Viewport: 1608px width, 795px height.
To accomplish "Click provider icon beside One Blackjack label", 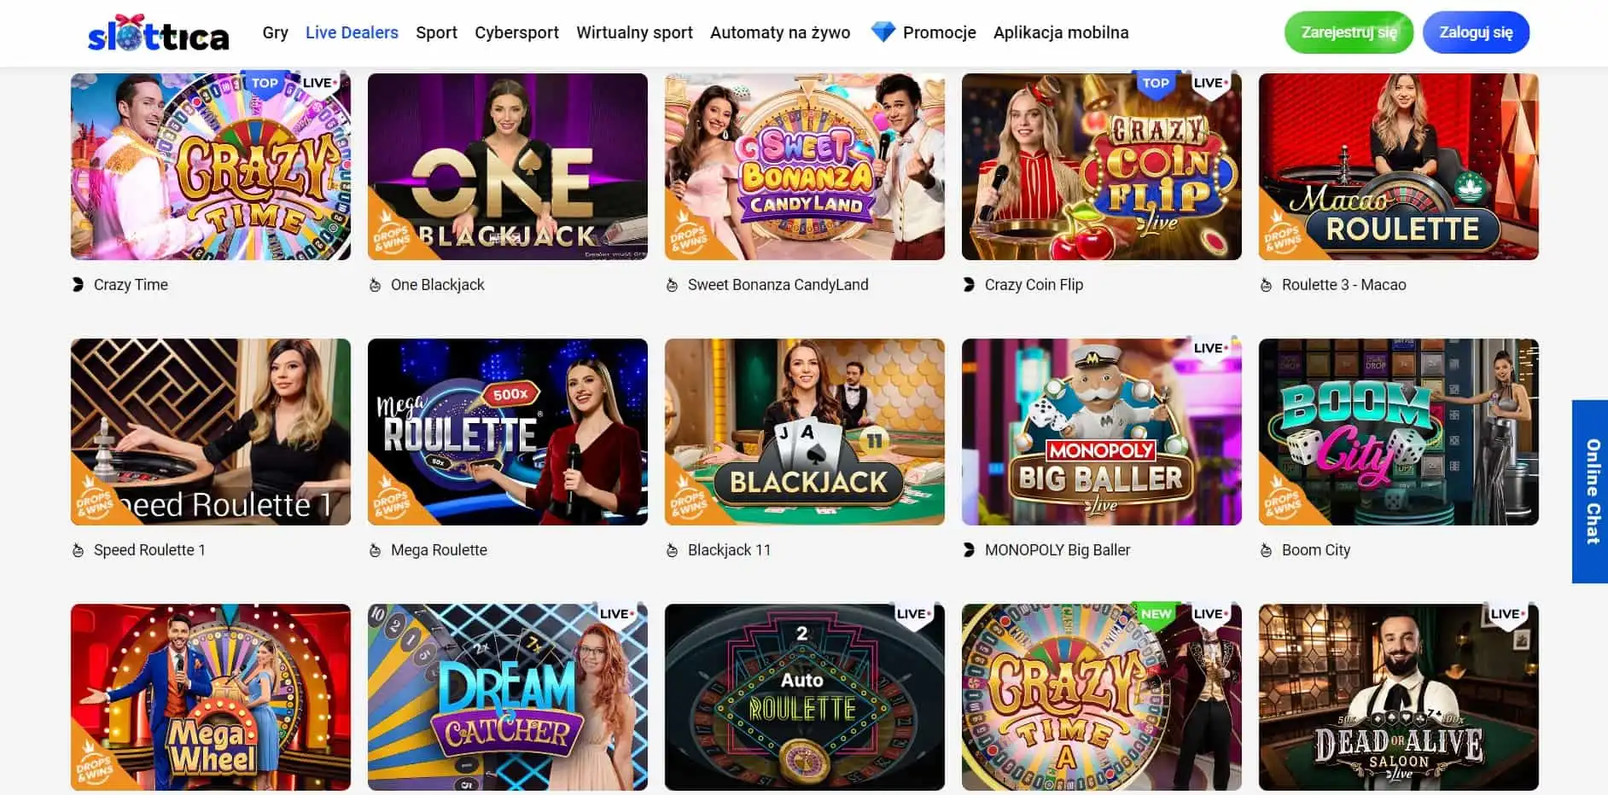I will (x=375, y=285).
